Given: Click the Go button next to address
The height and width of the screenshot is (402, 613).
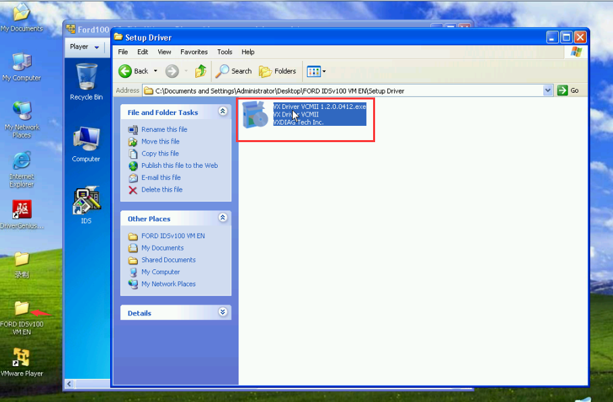Looking at the screenshot, I should coord(568,91).
